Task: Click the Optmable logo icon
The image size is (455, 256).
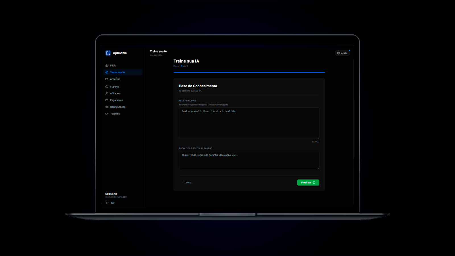Action: point(108,53)
